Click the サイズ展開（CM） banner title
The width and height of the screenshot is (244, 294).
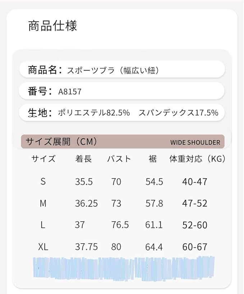62,142
